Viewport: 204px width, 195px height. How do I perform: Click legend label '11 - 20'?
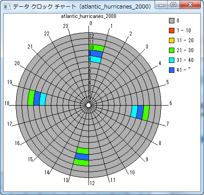(x=185, y=40)
